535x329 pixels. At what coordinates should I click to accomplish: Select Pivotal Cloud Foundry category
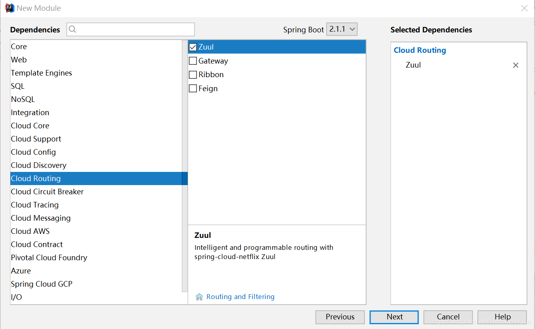(x=96, y=258)
